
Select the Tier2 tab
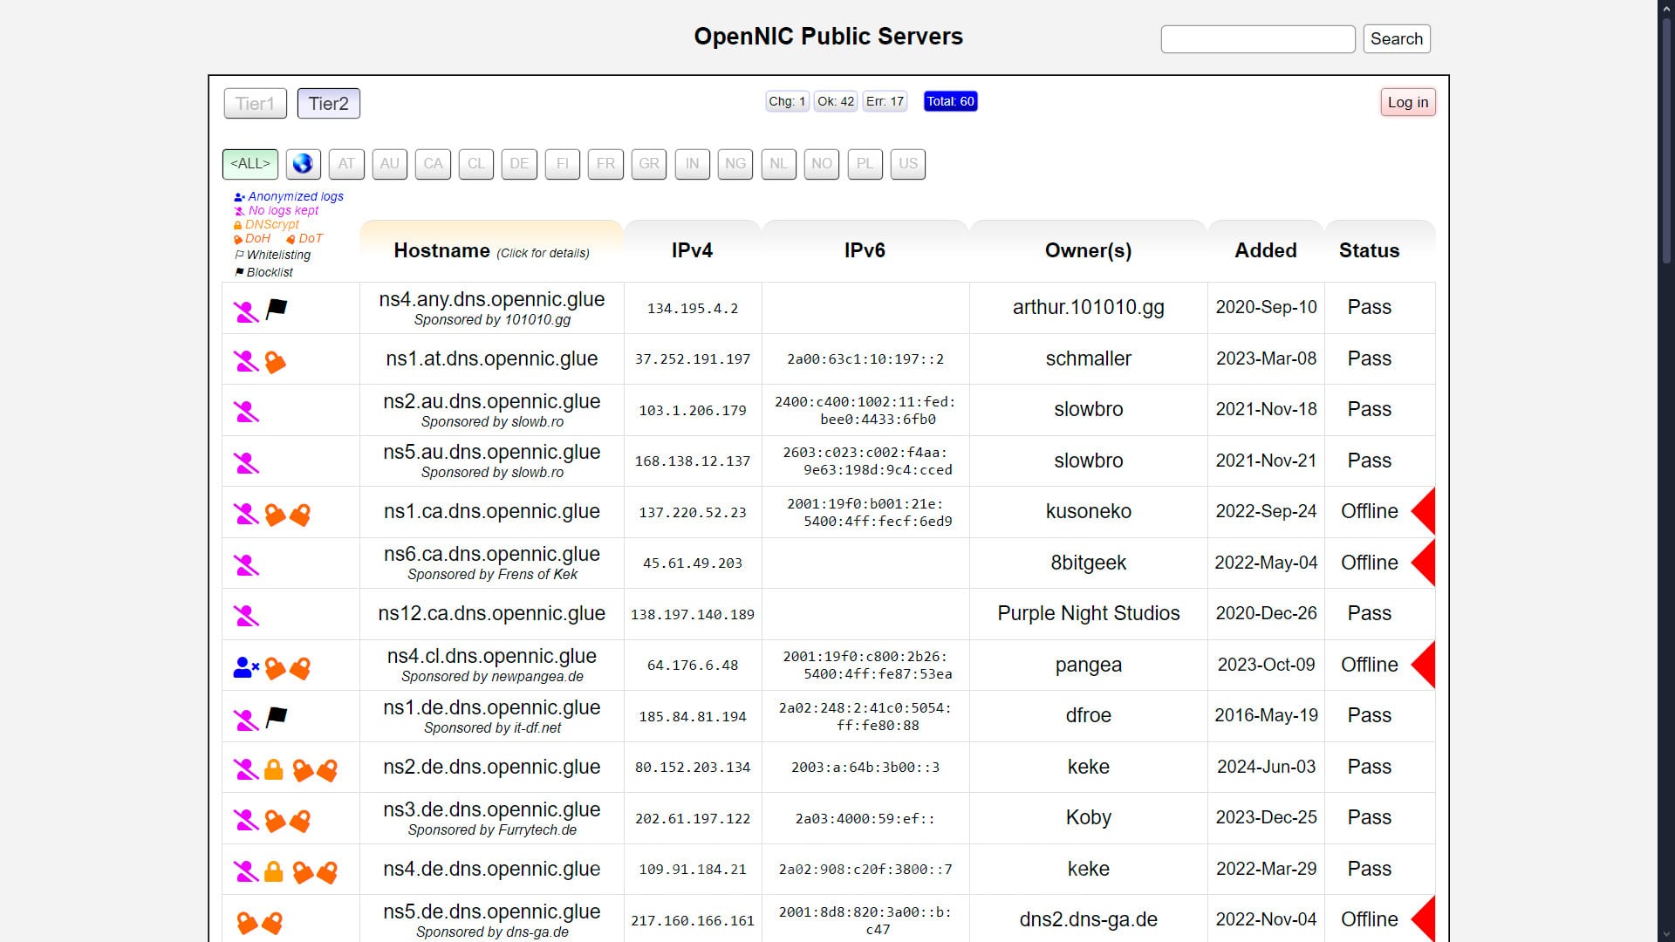coord(329,104)
